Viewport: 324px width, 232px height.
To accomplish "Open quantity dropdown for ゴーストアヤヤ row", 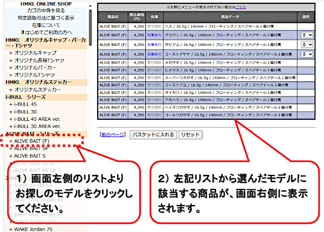I will coord(307,54).
